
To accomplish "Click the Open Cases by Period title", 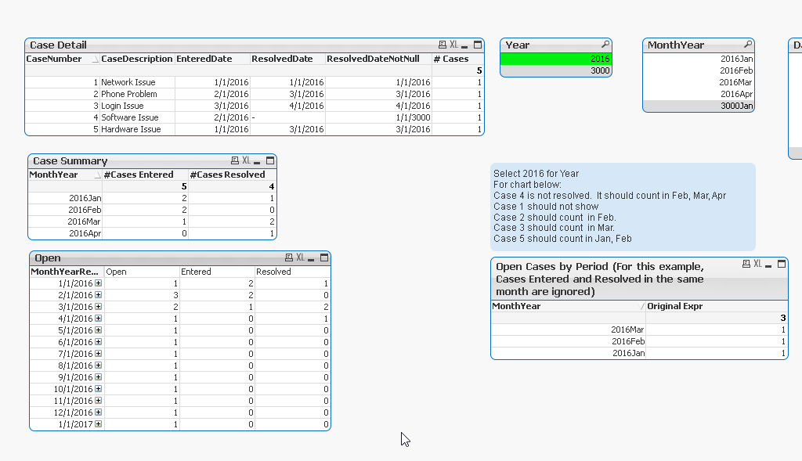I will click(x=599, y=279).
